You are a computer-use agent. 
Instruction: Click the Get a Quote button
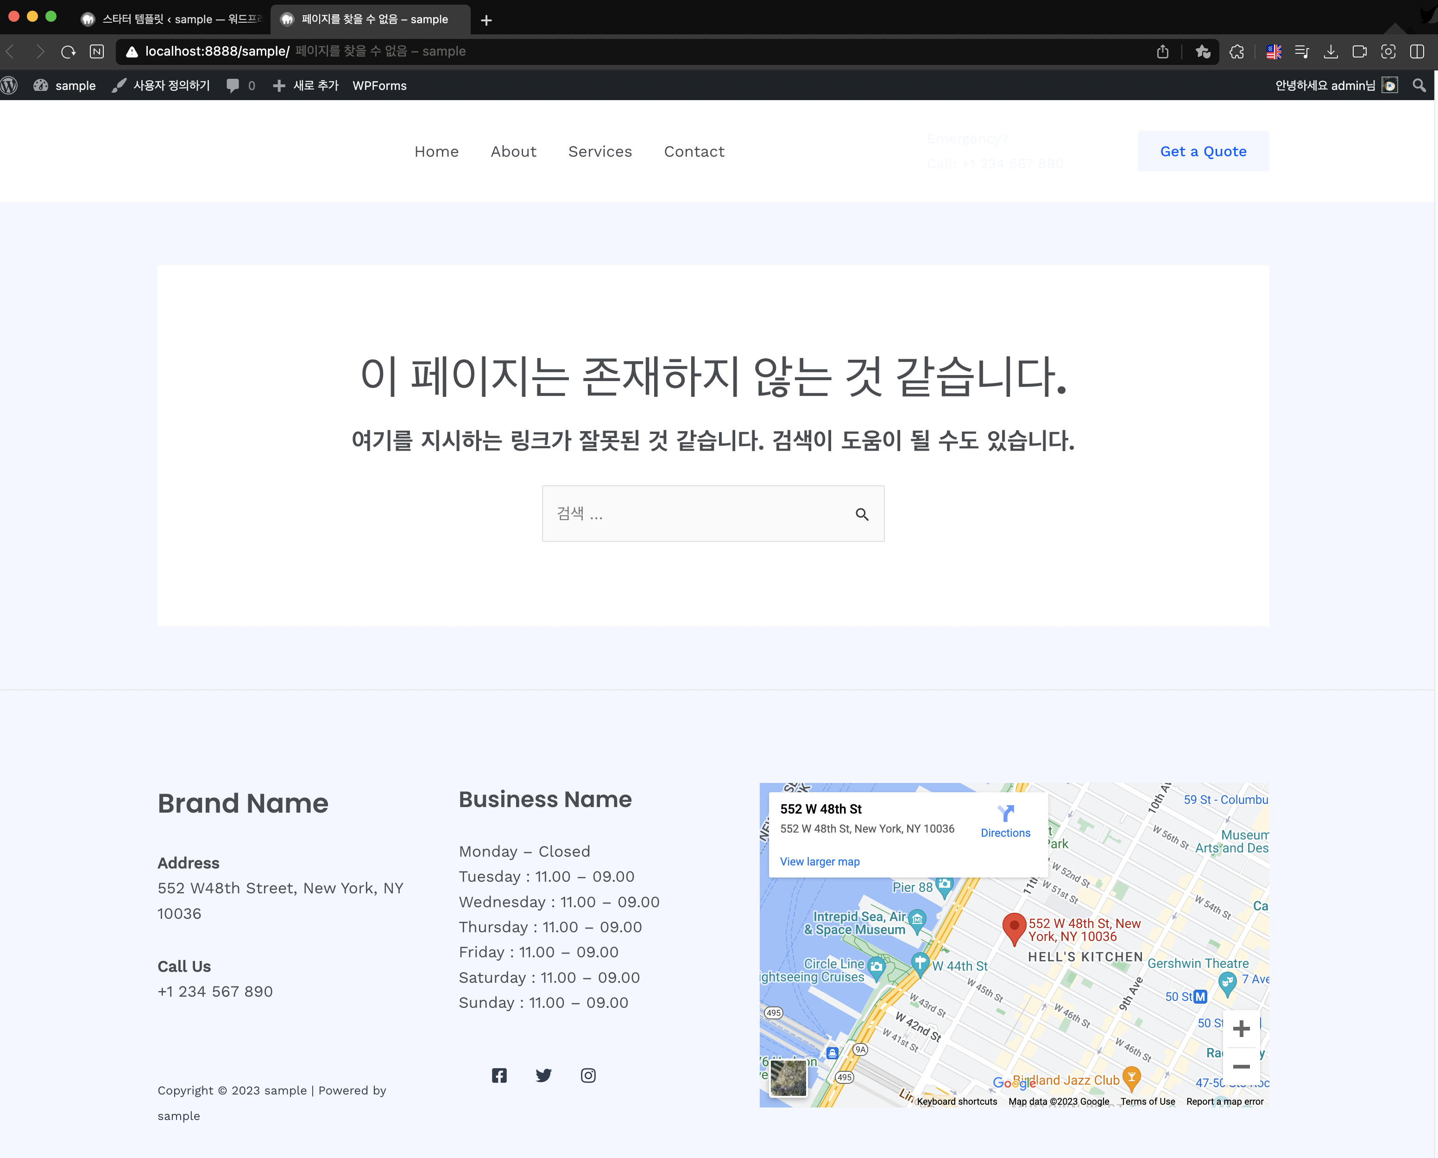point(1203,152)
